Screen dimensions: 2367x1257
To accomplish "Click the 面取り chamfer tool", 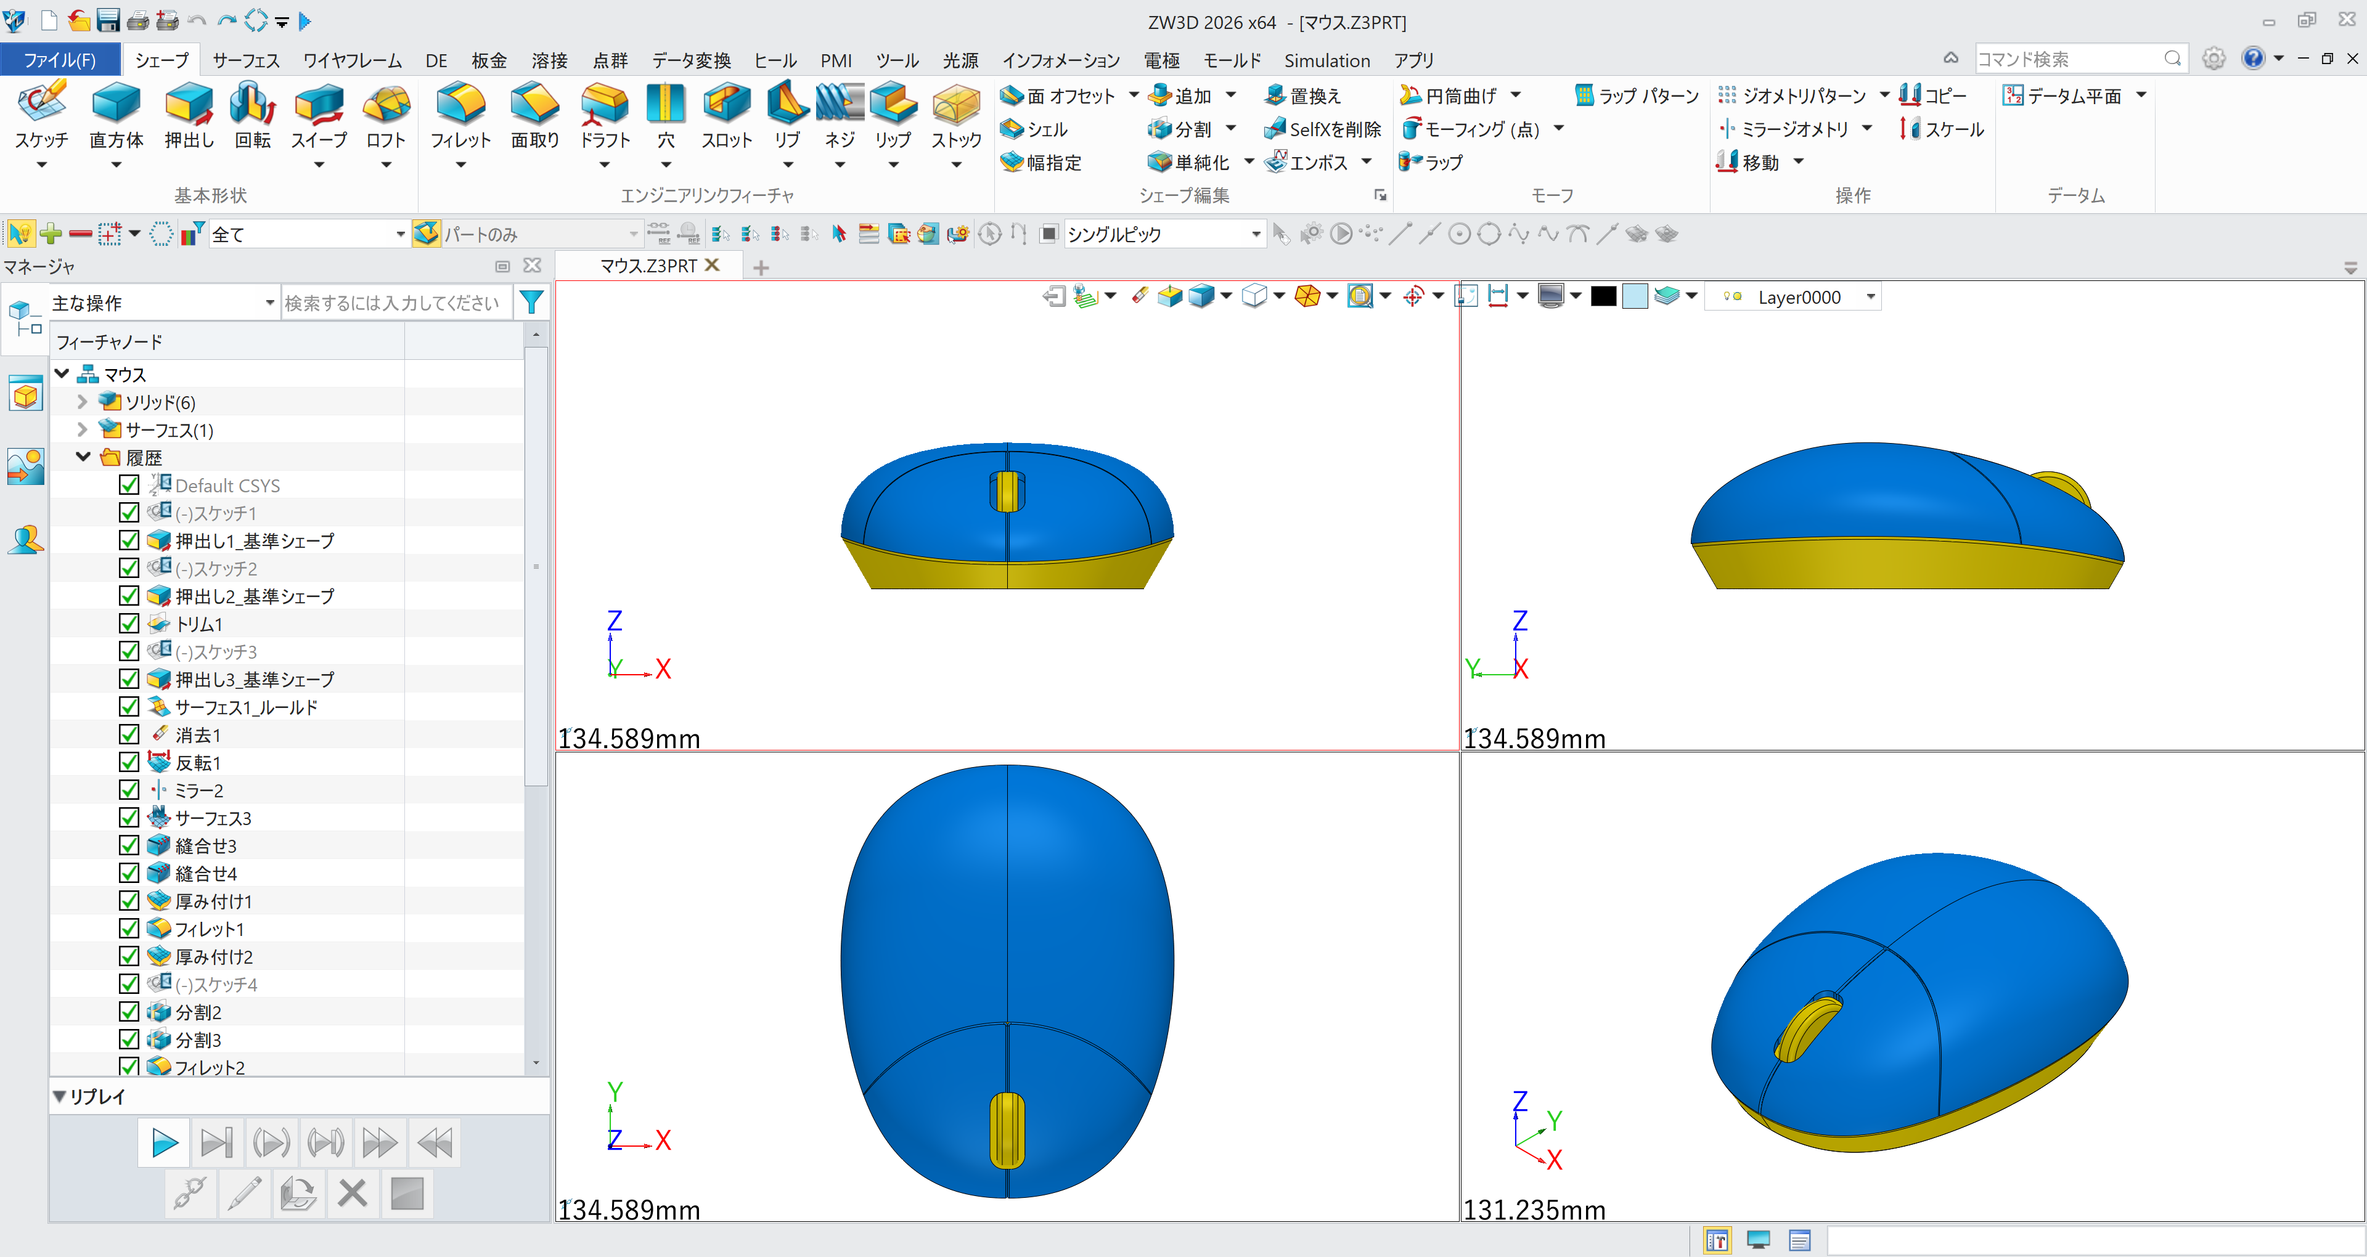I will [x=535, y=116].
